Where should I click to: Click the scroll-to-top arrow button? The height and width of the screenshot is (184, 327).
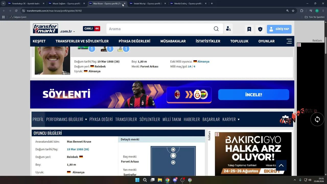pos(281,165)
